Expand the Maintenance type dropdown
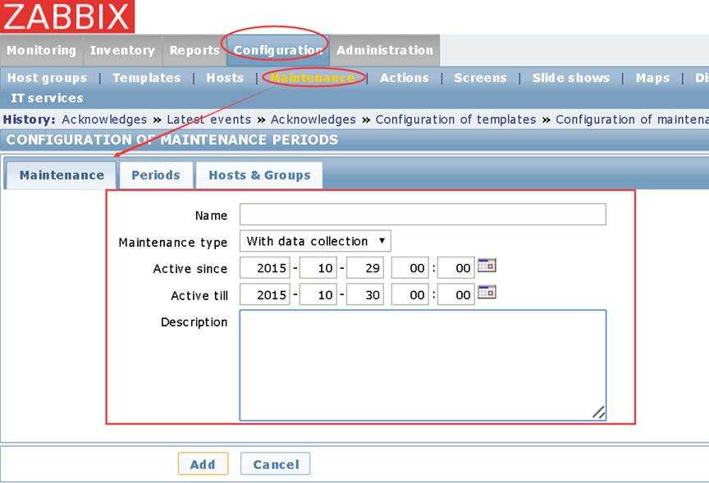 [315, 241]
